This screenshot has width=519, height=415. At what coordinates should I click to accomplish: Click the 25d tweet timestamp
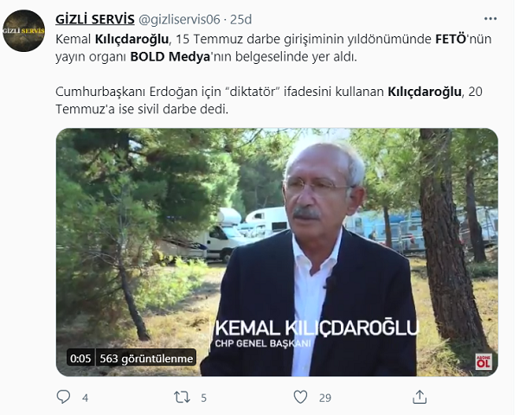[x=241, y=20]
